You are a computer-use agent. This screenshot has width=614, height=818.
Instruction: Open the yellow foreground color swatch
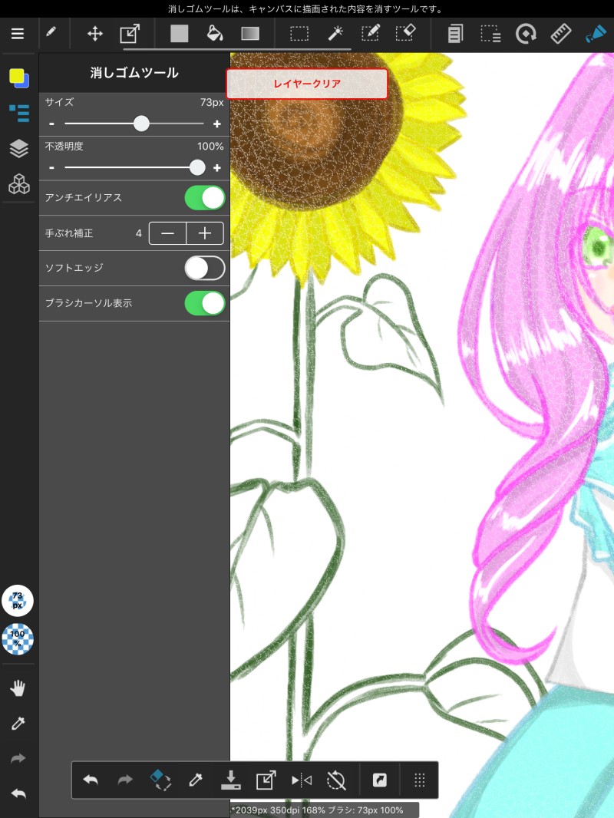tap(17, 76)
